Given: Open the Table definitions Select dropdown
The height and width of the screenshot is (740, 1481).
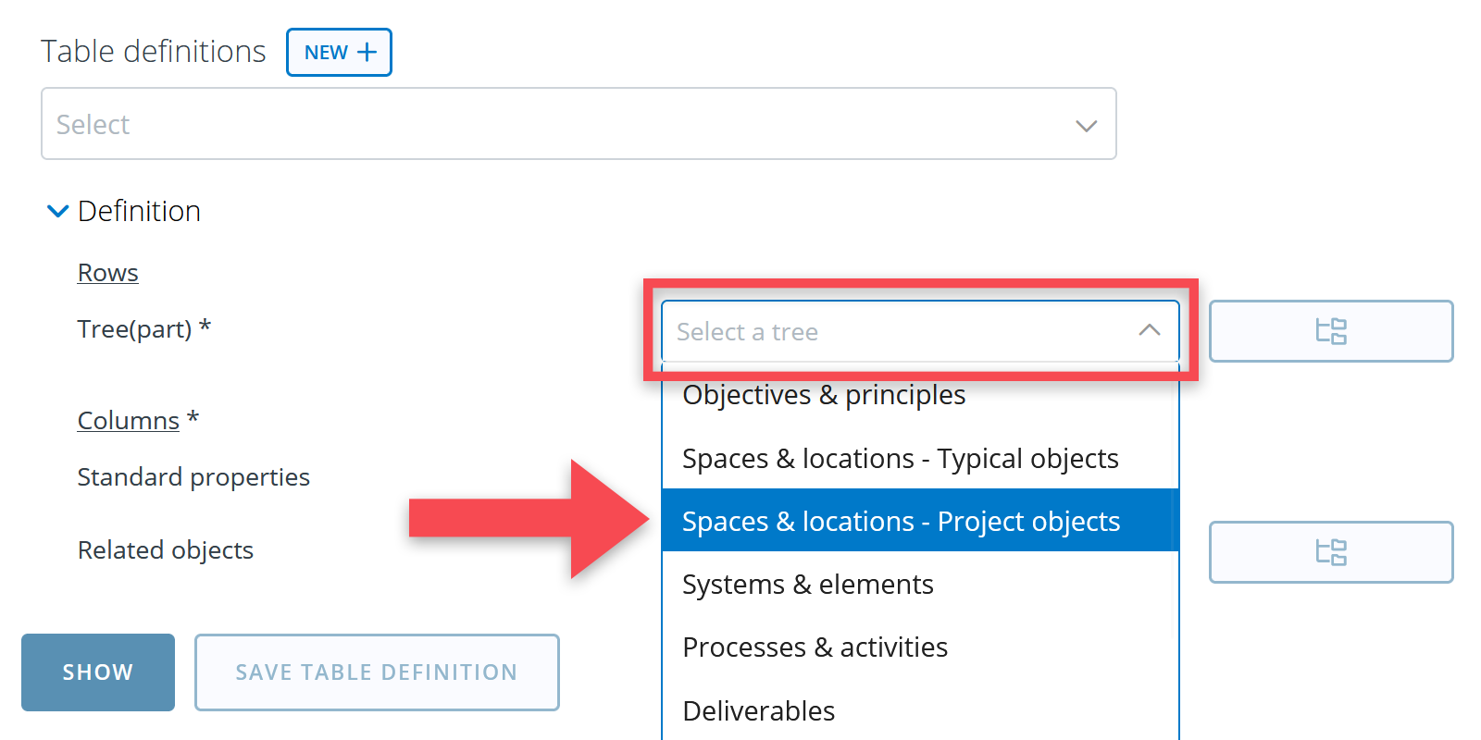Looking at the screenshot, I should tap(579, 124).
